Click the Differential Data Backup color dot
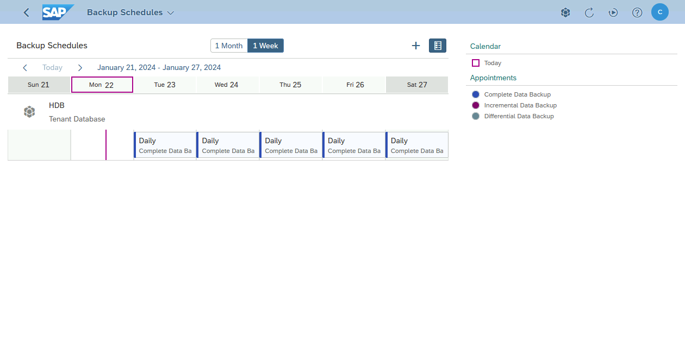The width and height of the screenshot is (685, 364). click(476, 116)
